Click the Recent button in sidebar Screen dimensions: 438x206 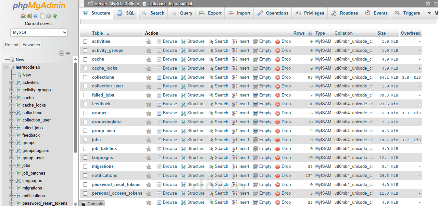(12, 45)
